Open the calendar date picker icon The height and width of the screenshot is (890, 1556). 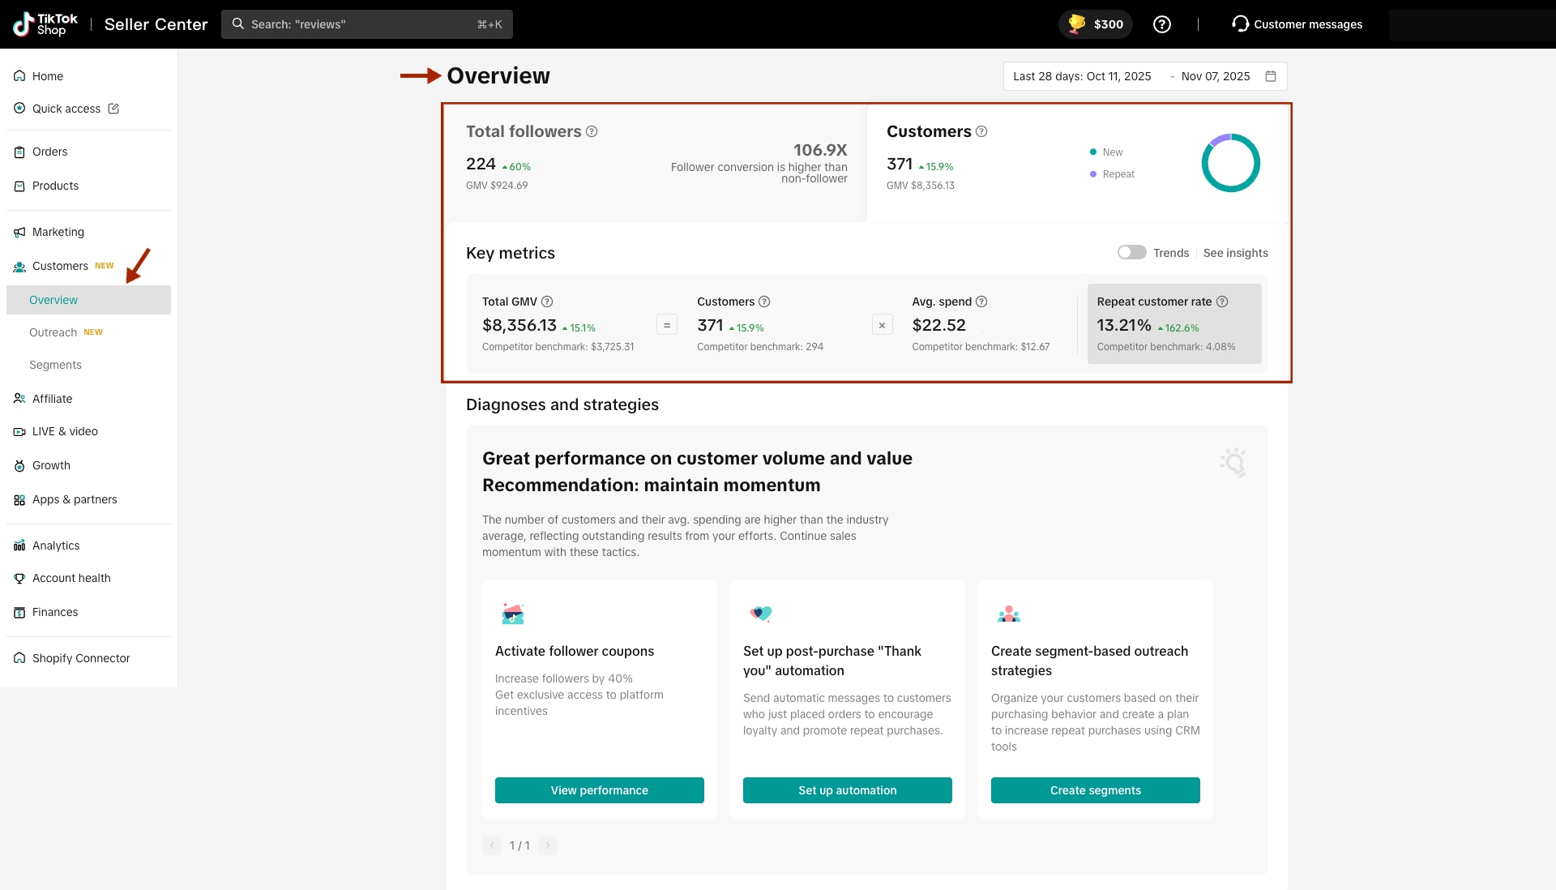click(x=1271, y=76)
